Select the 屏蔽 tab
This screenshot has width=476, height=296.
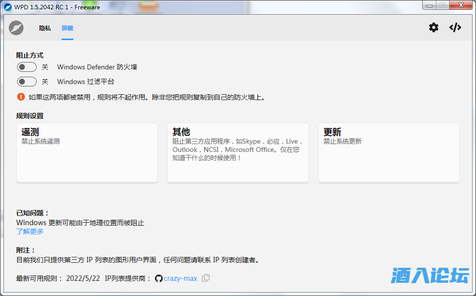click(x=67, y=28)
